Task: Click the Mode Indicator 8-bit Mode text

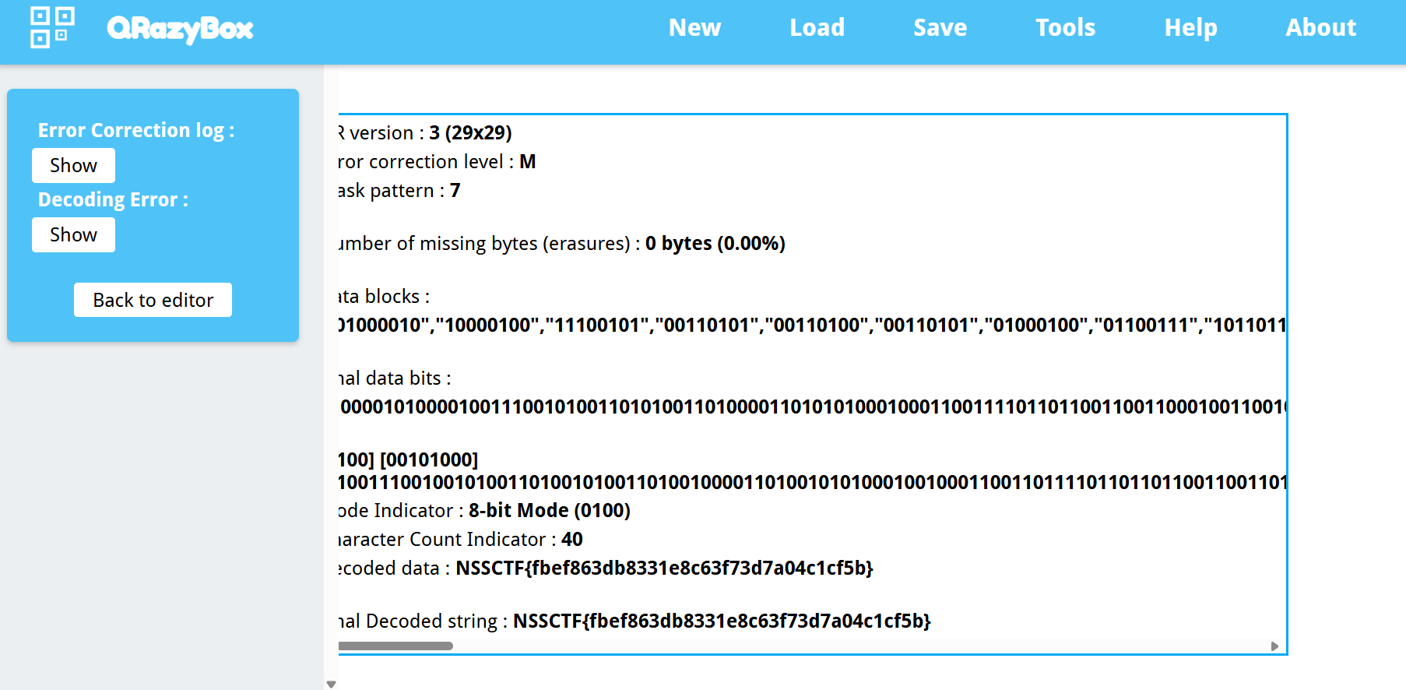Action: pos(550,510)
